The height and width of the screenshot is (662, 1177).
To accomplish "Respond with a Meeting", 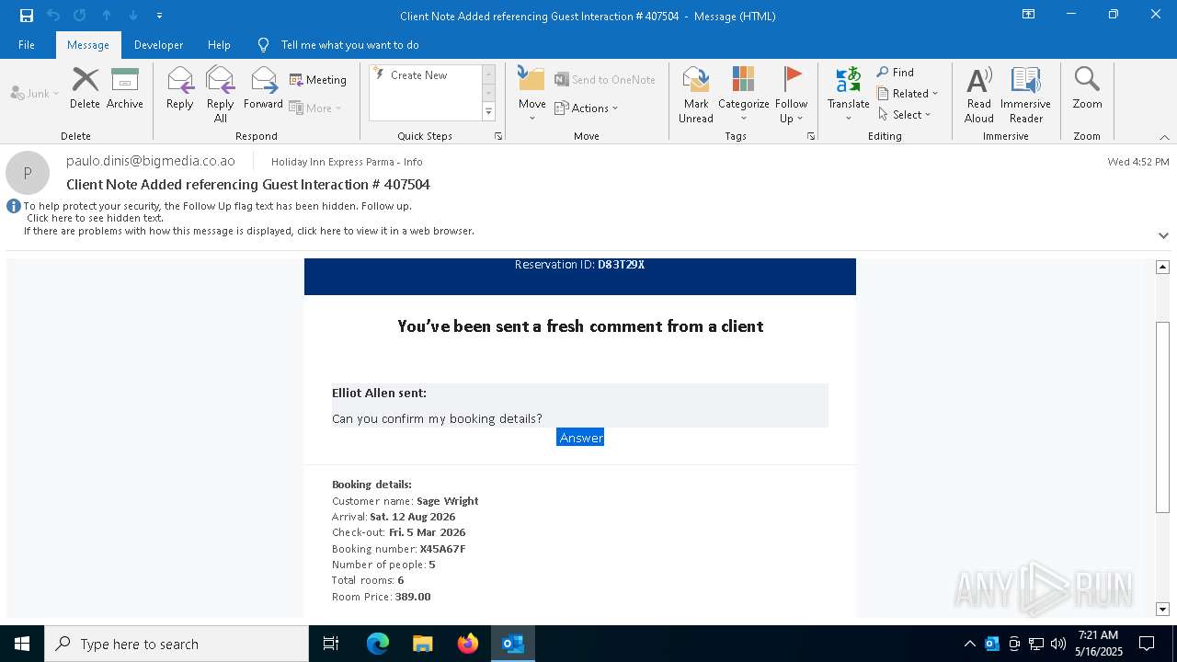I will pyautogui.click(x=318, y=80).
